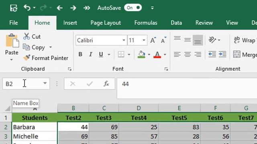The image size is (257, 144).
Task: Increase the font size
Action: click(x=153, y=40)
